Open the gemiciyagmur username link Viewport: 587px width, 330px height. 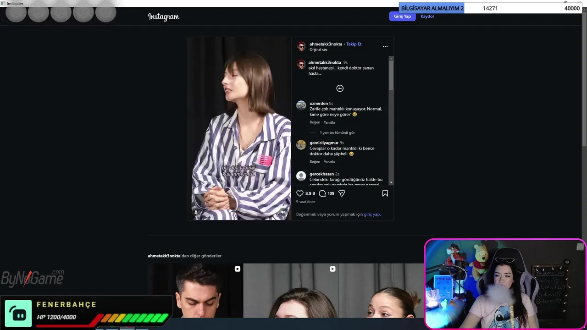324,143
